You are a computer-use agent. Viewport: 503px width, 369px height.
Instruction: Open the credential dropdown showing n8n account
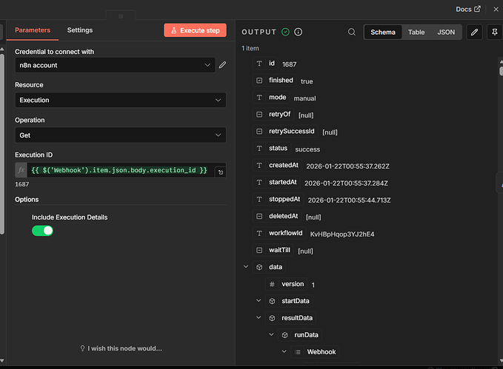click(115, 65)
